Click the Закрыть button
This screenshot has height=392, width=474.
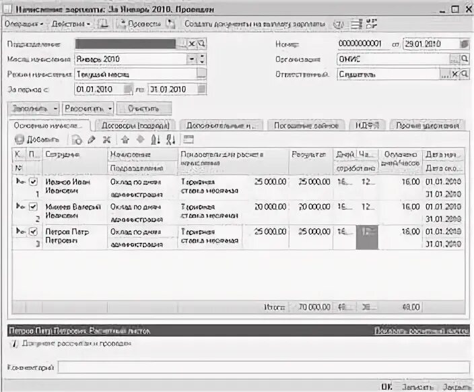click(x=456, y=387)
